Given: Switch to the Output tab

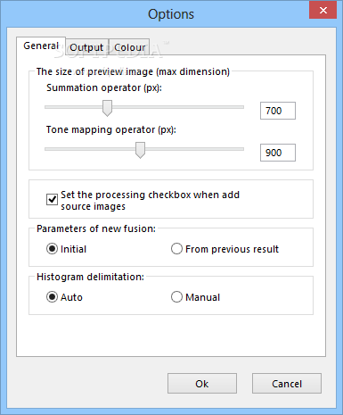Looking at the screenshot, I should click(86, 47).
